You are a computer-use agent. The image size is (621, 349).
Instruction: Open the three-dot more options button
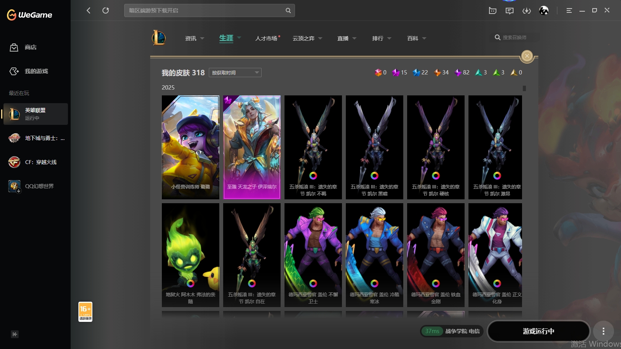(603, 331)
